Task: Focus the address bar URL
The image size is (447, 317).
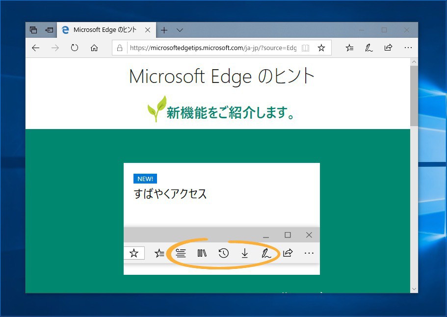Action: click(213, 48)
